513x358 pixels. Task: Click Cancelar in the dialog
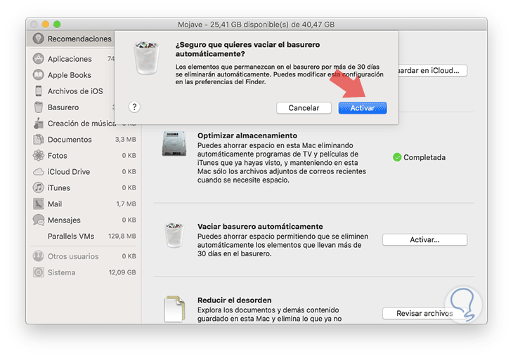(x=304, y=108)
